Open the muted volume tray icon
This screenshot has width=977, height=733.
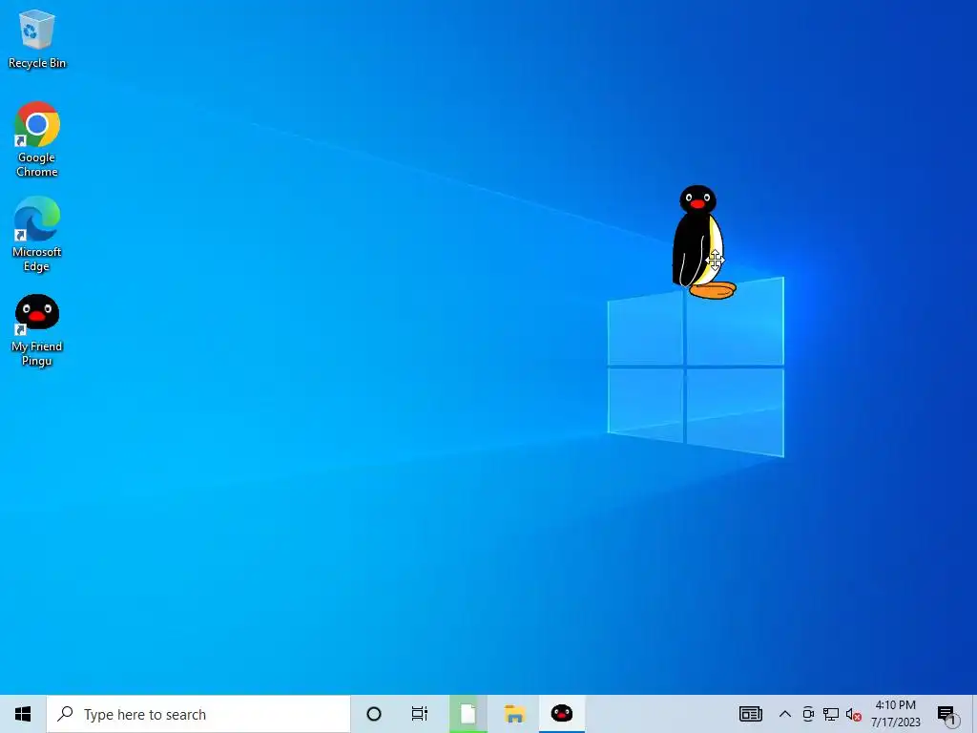click(854, 714)
